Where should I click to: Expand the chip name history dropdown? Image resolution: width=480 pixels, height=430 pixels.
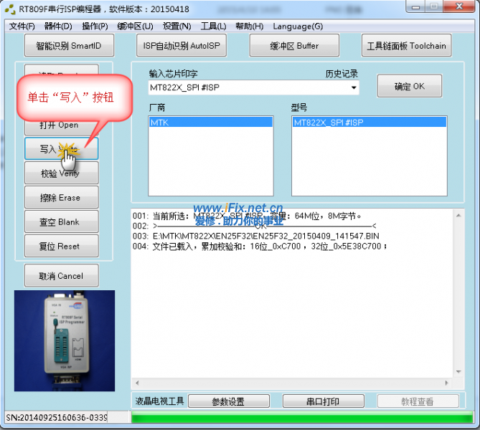pos(354,88)
